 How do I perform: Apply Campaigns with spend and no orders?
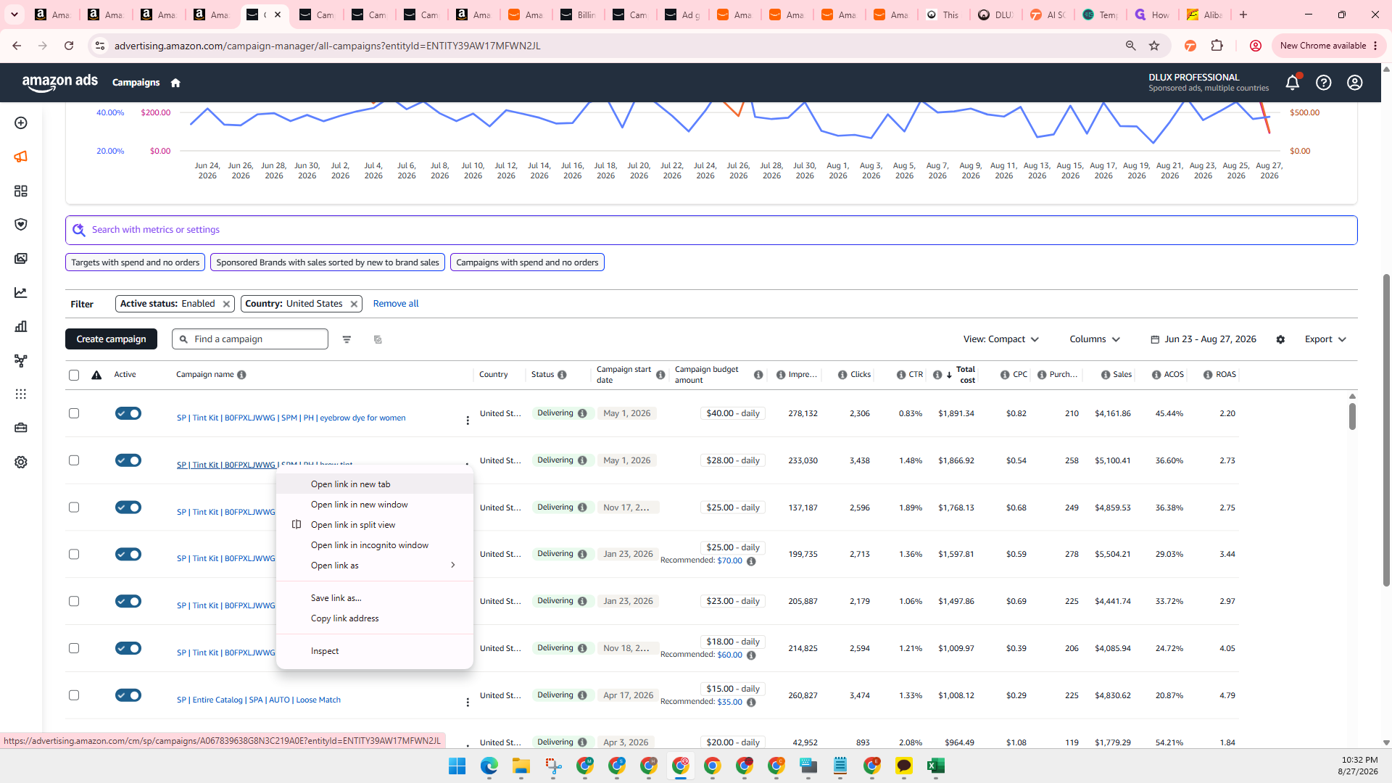[527, 262]
